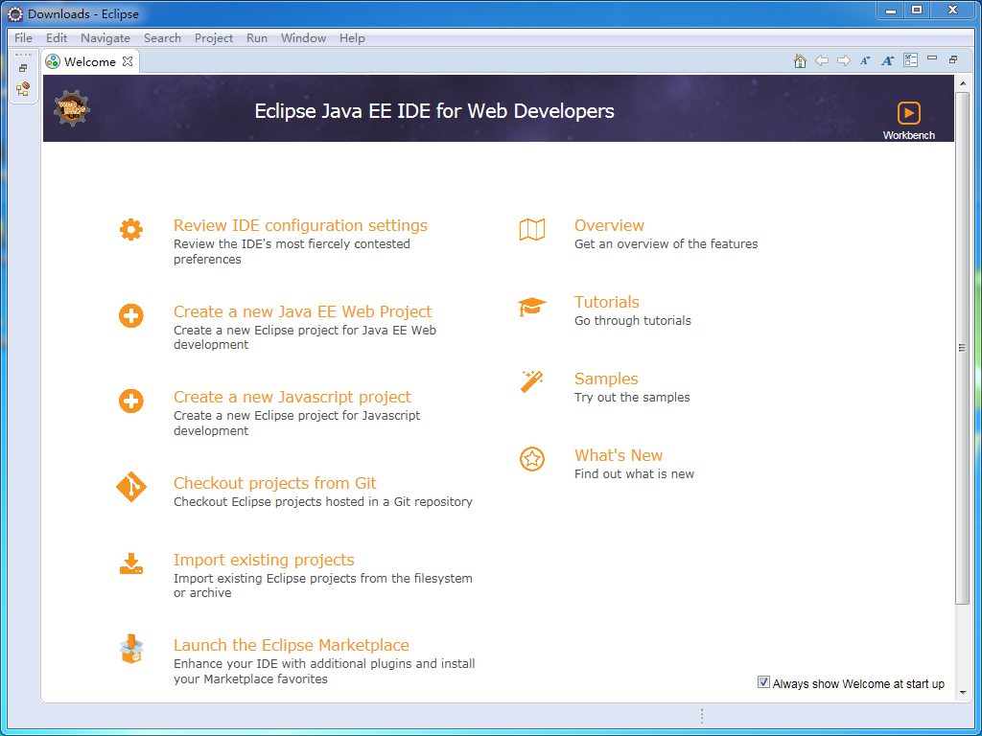Open the Help menu
The image size is (982, 736).
352,38
